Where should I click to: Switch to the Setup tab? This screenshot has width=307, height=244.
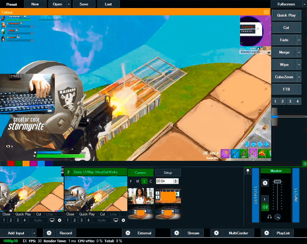pyautogui.click(x=168, y=172)
